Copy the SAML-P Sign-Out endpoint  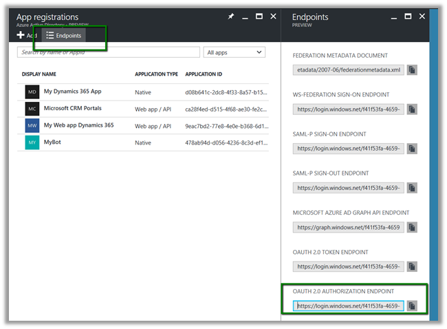tap(412, 187)
